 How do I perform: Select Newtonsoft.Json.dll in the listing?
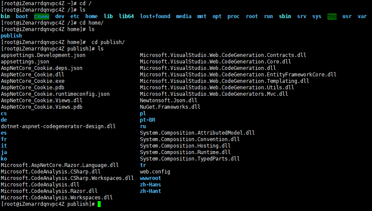pyautogui.click(x=169, y=101)
